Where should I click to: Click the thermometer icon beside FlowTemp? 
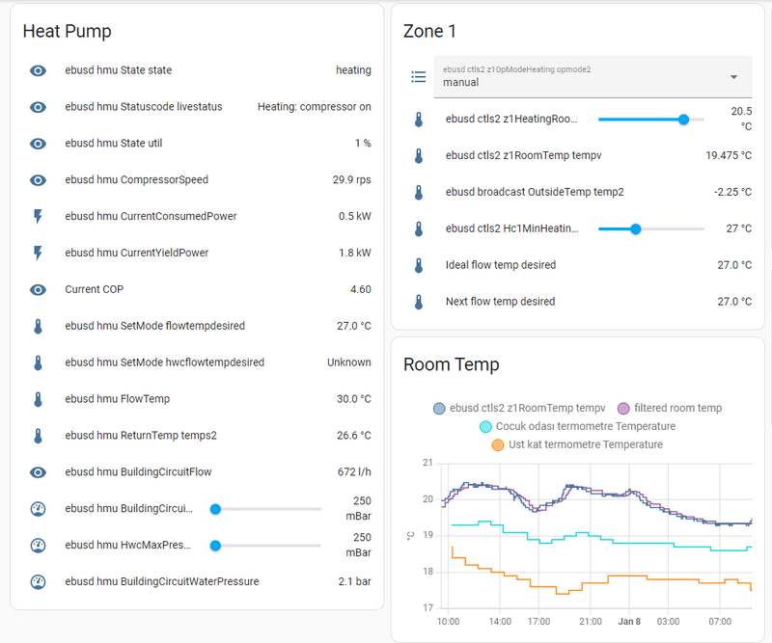38,399
